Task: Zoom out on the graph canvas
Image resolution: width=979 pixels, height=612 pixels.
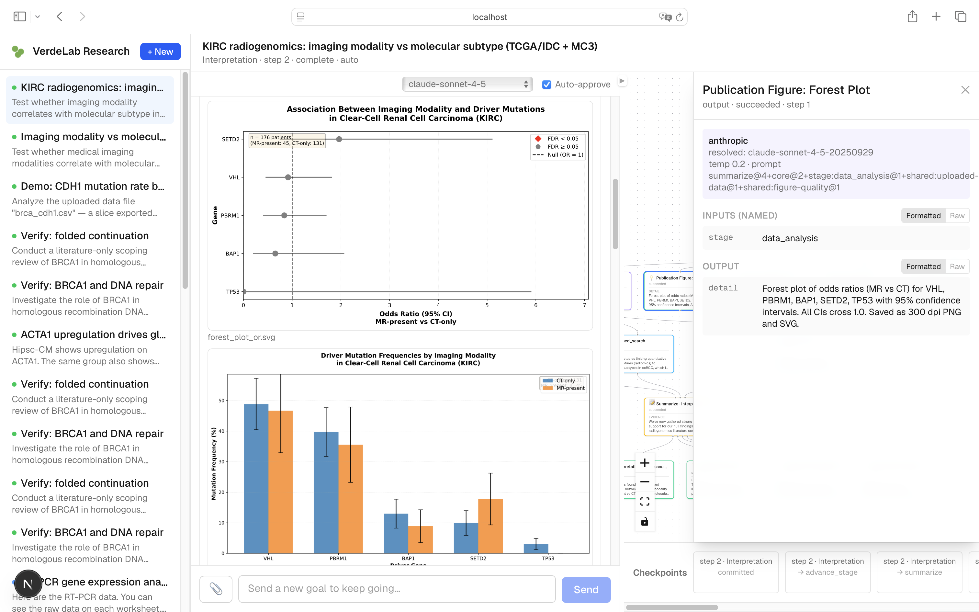Action: 645,482
